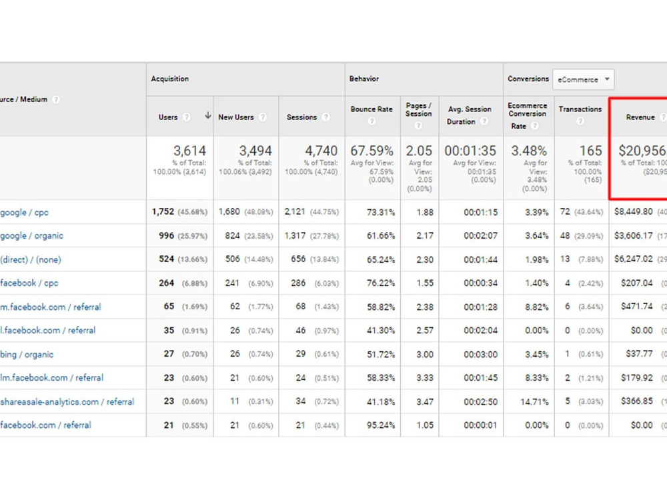The image size is (667, 500).
Task: Select google / cpc revenue $8,449.80
Action: coord(634,212)
